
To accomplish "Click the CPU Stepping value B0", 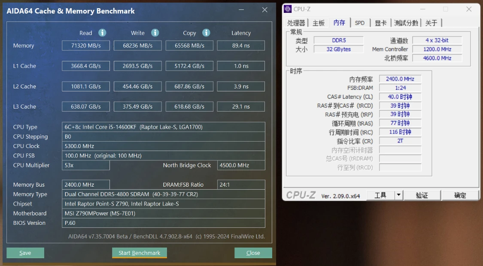I will [x=164, y=136].
